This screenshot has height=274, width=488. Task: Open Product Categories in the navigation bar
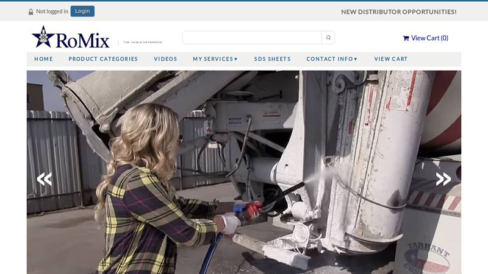(103, 59)
